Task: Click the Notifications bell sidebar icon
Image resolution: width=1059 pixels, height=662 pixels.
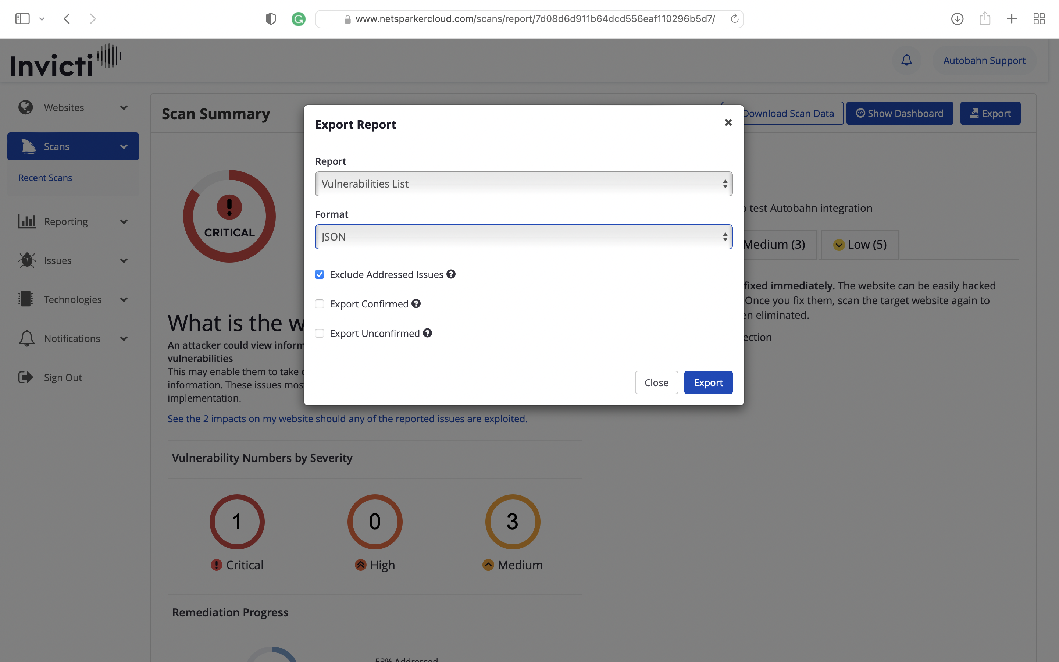Action: tap(27, 338)
